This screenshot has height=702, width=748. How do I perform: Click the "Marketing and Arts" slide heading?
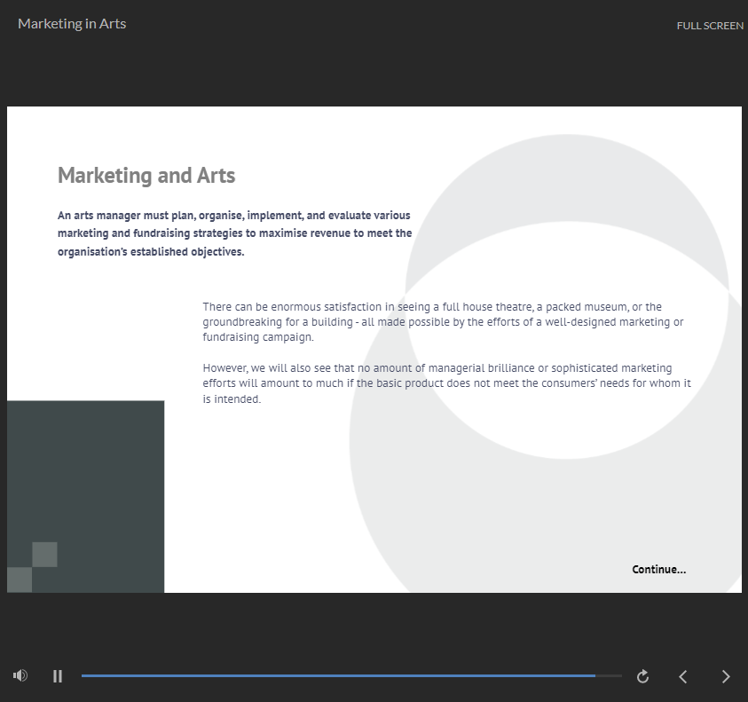(146, 176)
